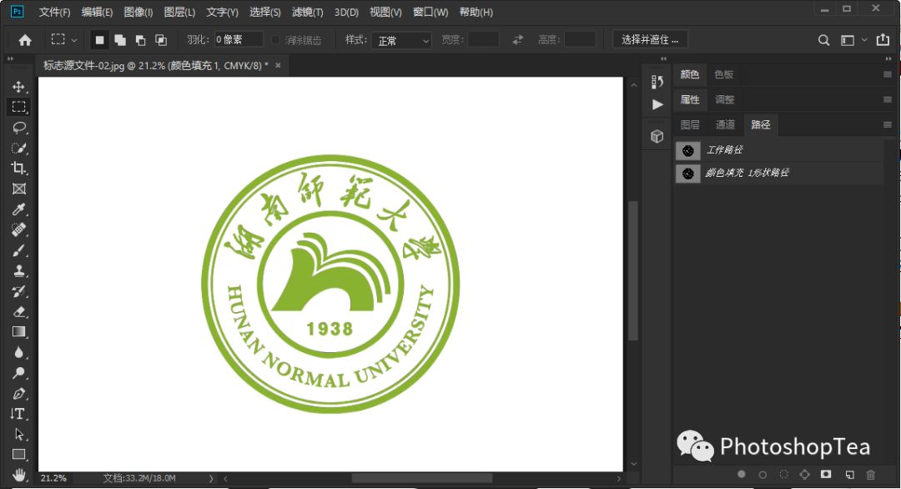Screen dimensions: 901x489
Task: Select the Crop tool
Action: coord(18,169)
